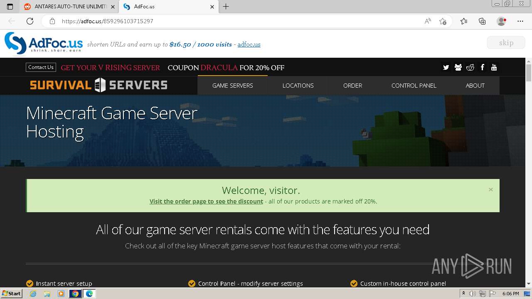Refresh the browser page
Screen dimensions: 532x299
[x=30, y=21]
